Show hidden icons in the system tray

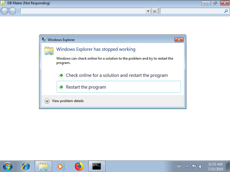pos(187,167)
